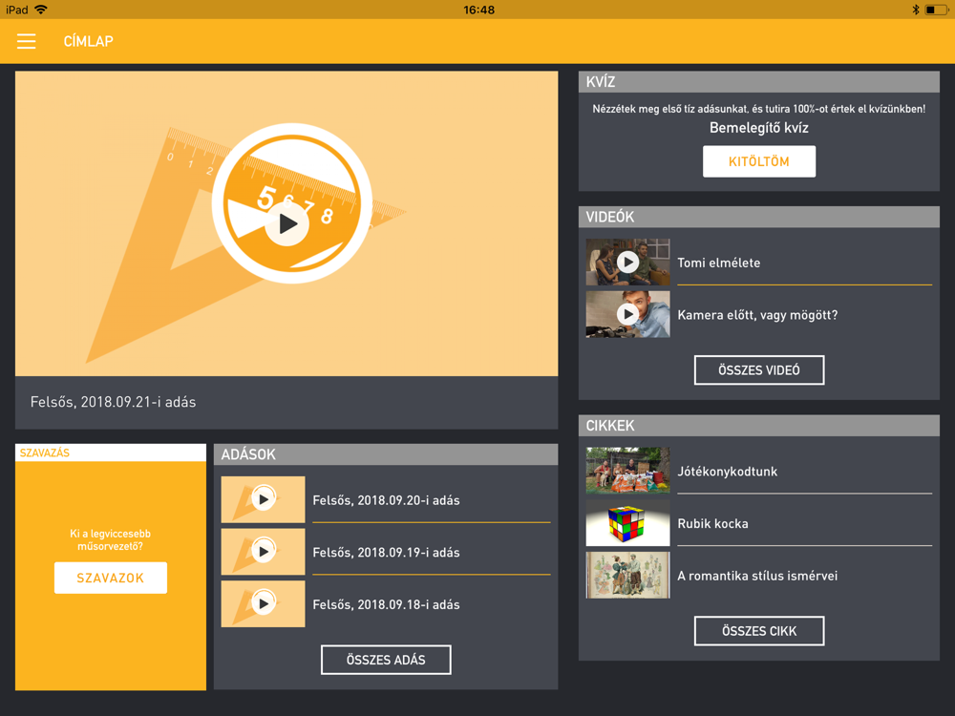The width and height of the screenshot is (955, 716).
Task: Click the CIKKEK section header
Action: coord(759,426)
